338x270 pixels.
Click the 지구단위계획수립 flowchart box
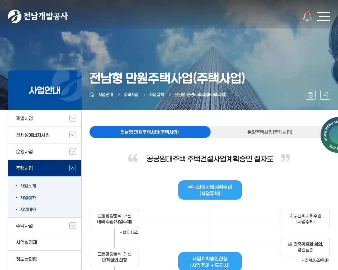click(305, 219)
